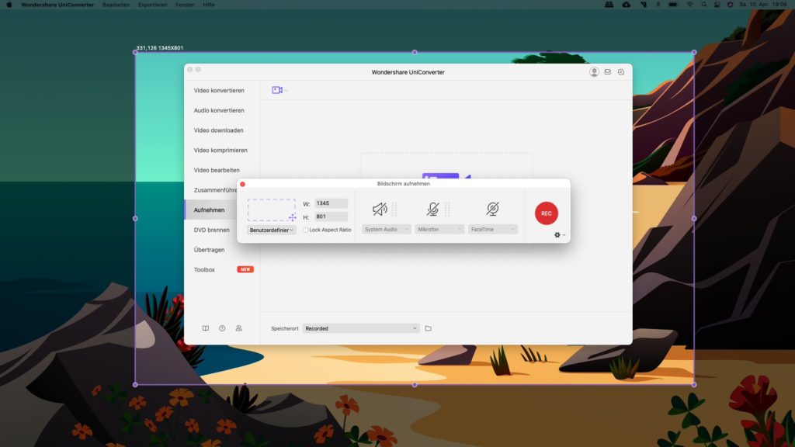Open output folder icon
Screen dimensions: 795x447
pyautogui.click(x=429, y=328)
